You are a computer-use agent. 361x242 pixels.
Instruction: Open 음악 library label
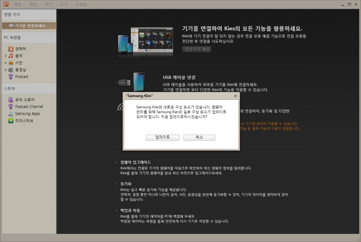coord(19,56)
